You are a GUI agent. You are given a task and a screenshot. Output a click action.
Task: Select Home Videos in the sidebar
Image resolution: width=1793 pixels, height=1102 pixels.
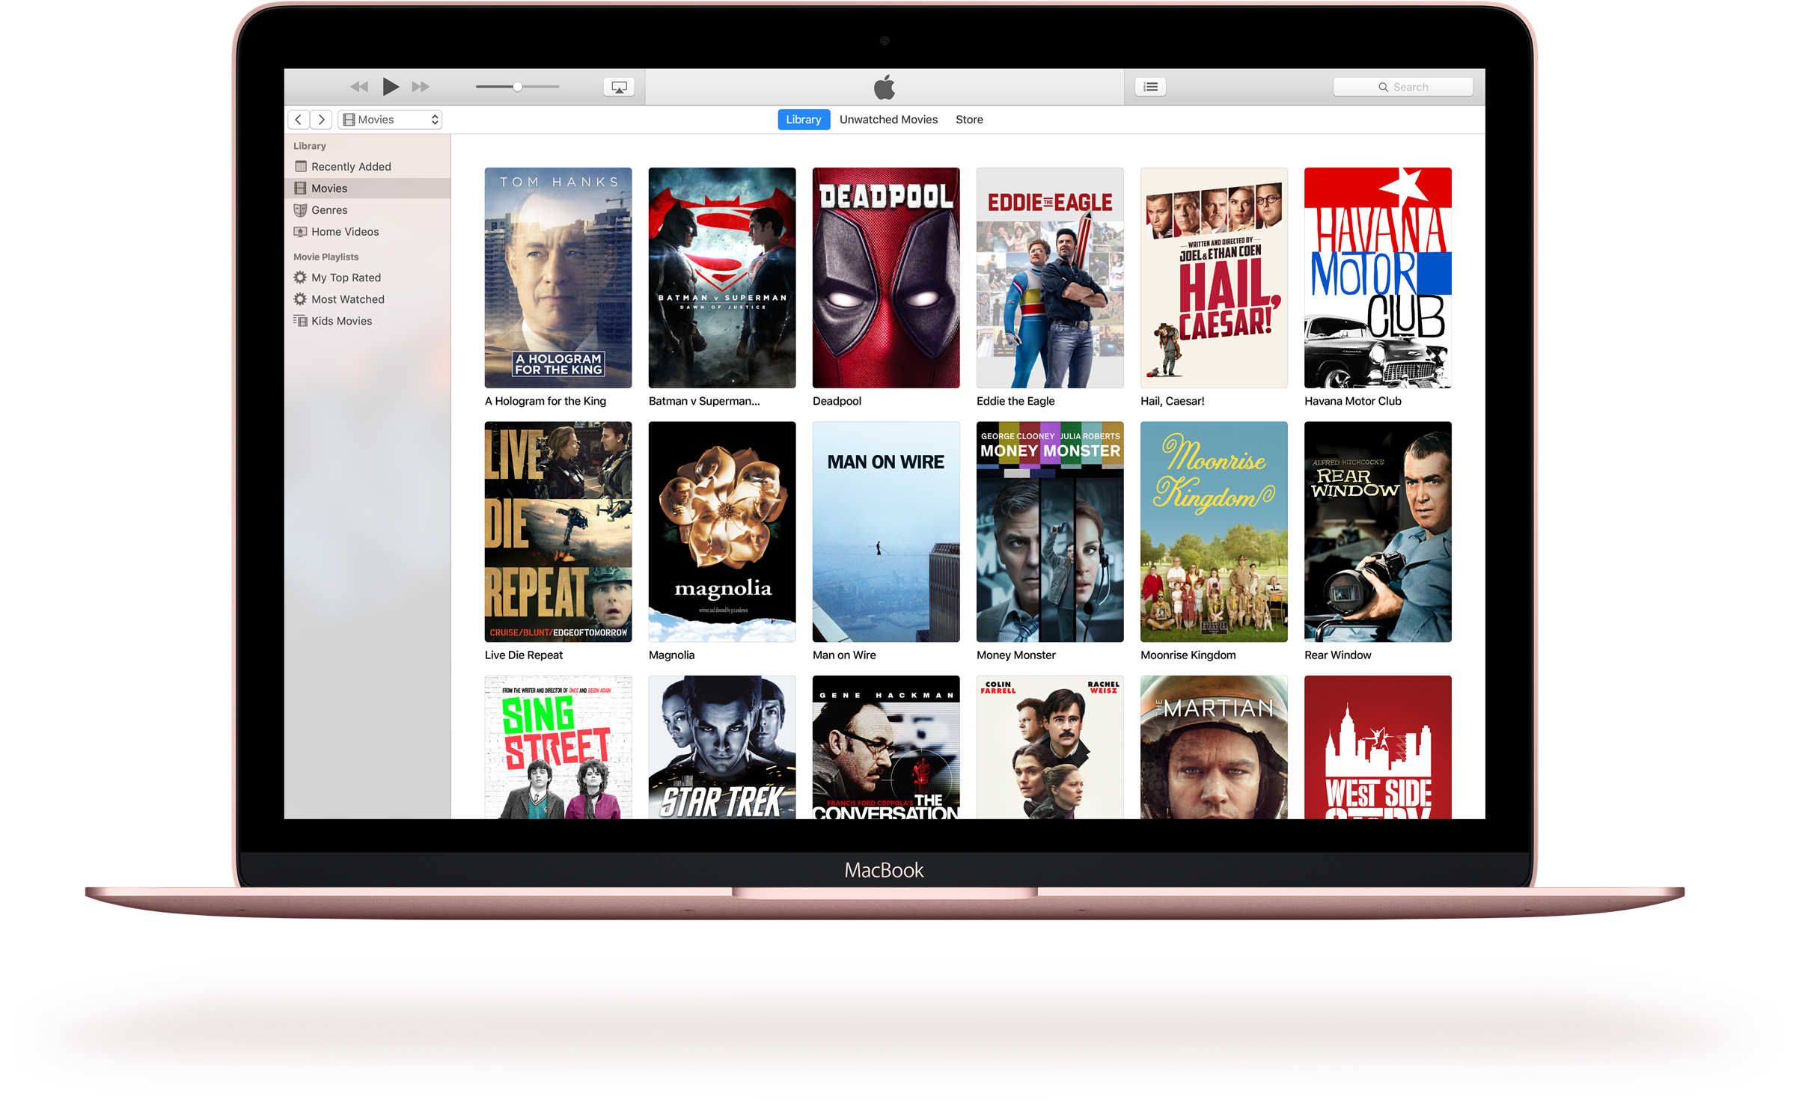click(x=367, y=232)
